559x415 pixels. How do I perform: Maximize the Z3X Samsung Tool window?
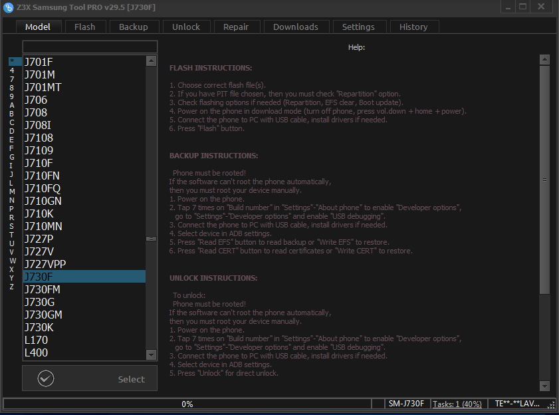[x=522, y=7]
